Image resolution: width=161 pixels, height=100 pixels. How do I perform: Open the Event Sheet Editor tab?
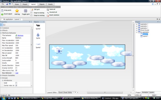tap(65, 92)
